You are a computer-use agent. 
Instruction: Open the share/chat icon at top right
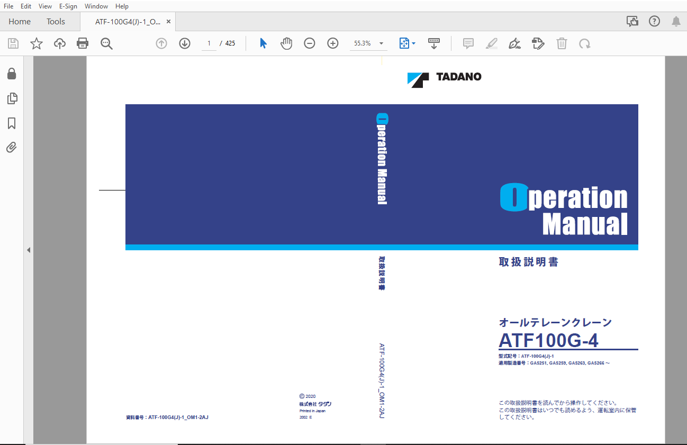coord(632,21)
